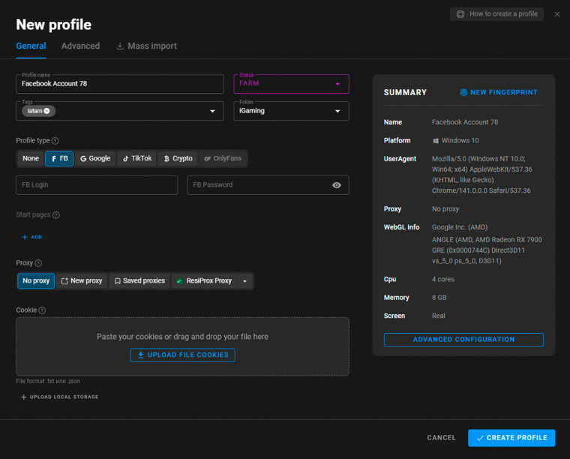Viewport: 570px width, 459px height.
Task: Select the Crypto profile type
Action: pyautogui.click(x=178, y=158)
